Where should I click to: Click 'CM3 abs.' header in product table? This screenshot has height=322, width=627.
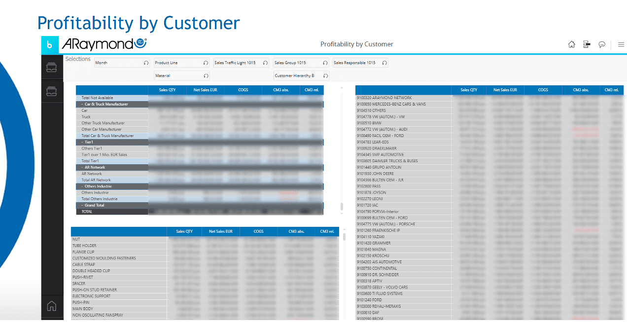tap(297, 231)
